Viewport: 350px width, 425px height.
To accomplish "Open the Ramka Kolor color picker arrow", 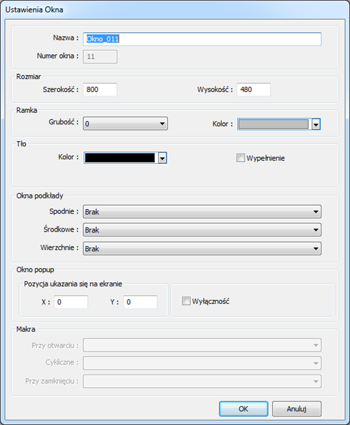I will point(316,125).
